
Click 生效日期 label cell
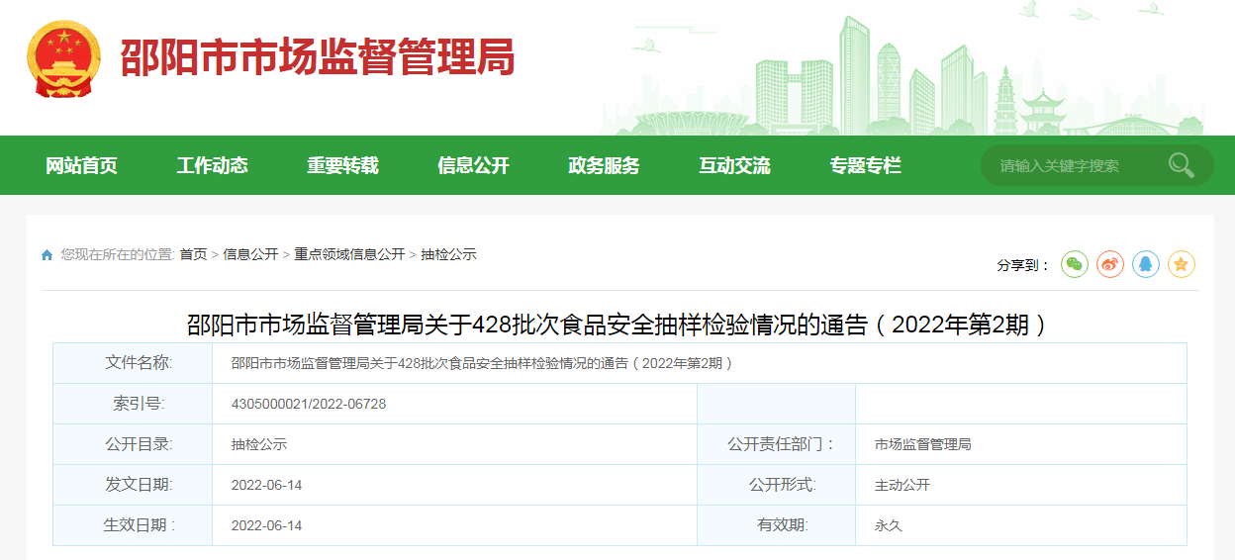(x=133, y=525)
